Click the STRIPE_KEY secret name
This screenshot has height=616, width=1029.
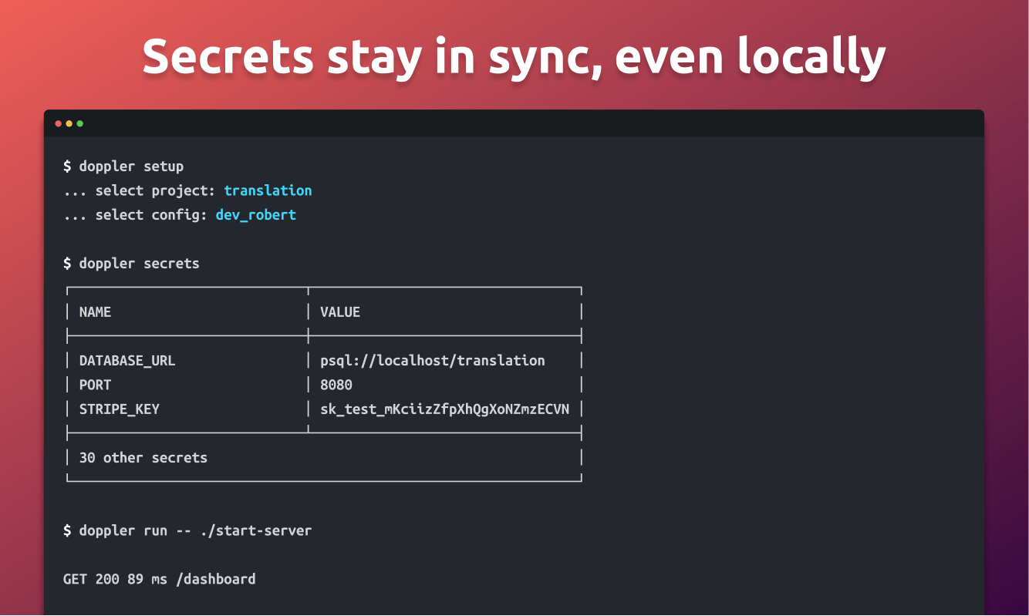click(x=120, y=409)
